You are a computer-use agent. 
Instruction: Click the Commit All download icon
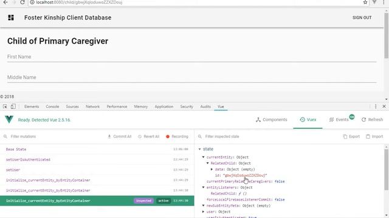[x=109, y=136]
